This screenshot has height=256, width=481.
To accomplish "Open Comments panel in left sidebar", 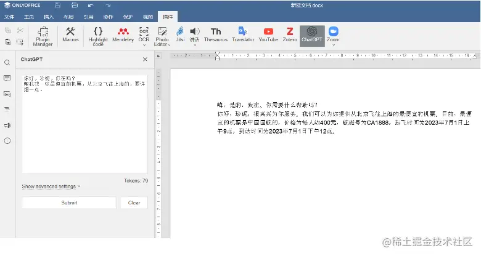I will point(7,78).
